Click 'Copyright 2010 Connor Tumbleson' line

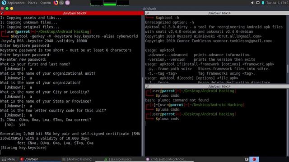click(x=209, y=41)
